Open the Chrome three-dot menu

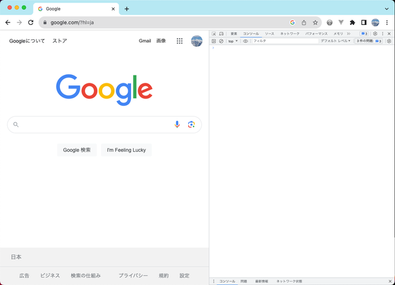pyautogui.click(x=387, y=22)
